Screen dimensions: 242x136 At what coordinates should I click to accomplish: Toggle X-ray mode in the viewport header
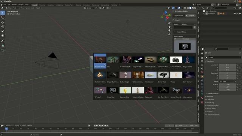click(x=185, y=8)
